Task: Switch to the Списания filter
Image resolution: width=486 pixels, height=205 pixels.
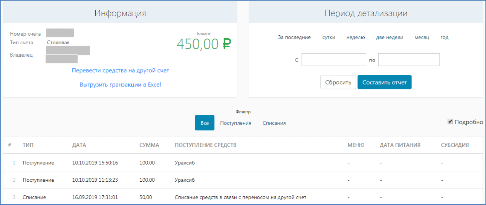Action: click(274, 123)
